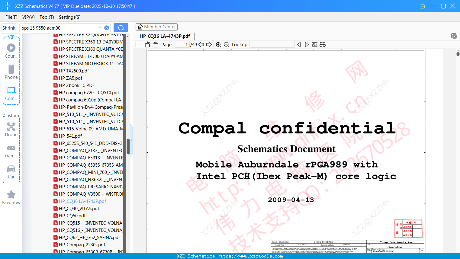Viewport: 460px width, 259px height.
Task: Click the Shrink button
Action: pos(9,28)
